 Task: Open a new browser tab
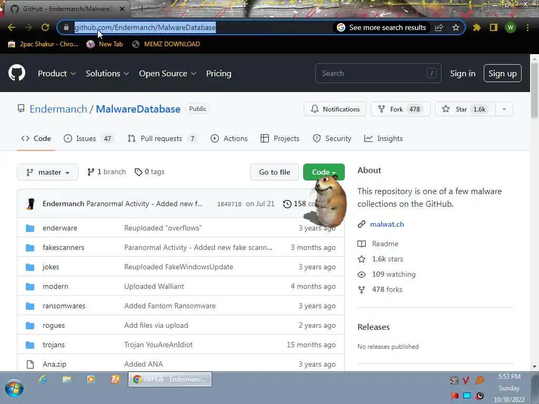[141, 9]
